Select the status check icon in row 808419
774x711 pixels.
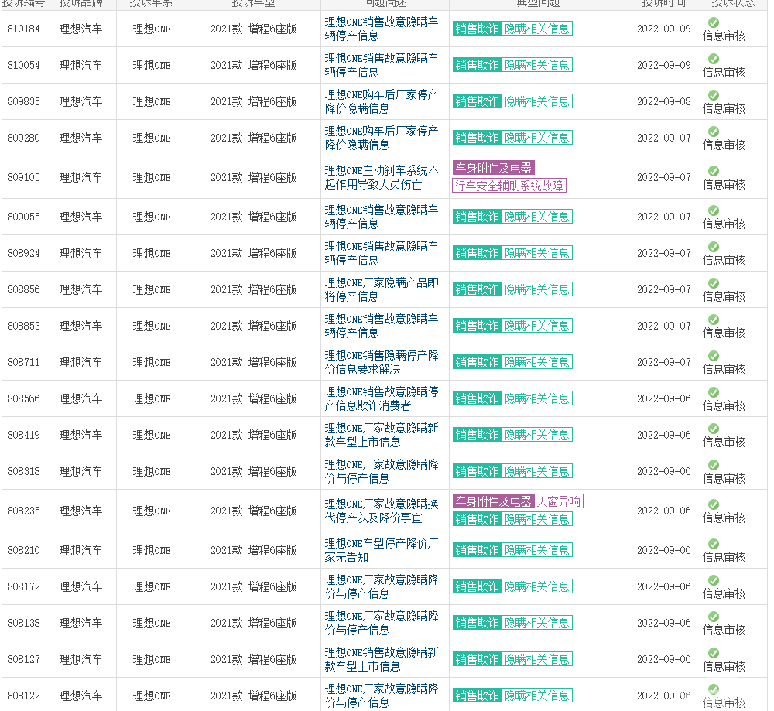(714, 429)
